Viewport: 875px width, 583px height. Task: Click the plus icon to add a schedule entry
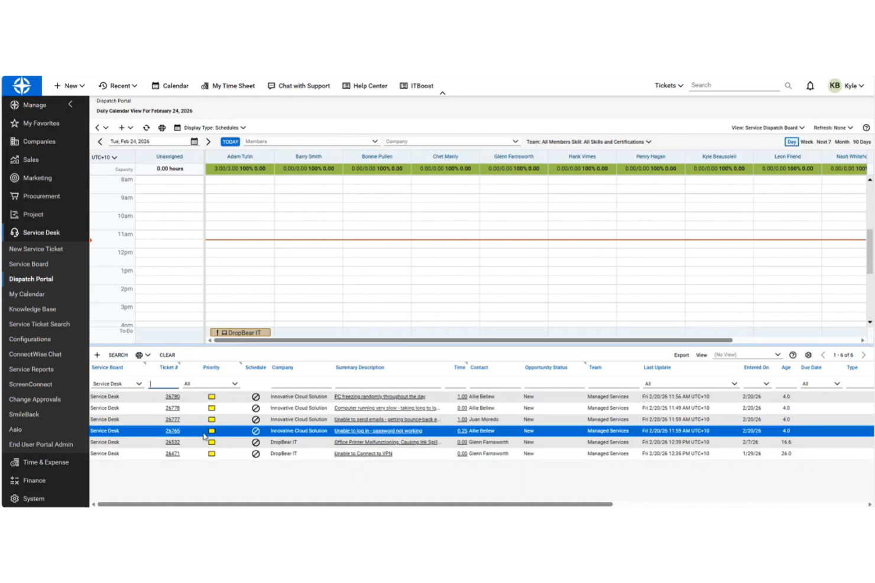123,128
